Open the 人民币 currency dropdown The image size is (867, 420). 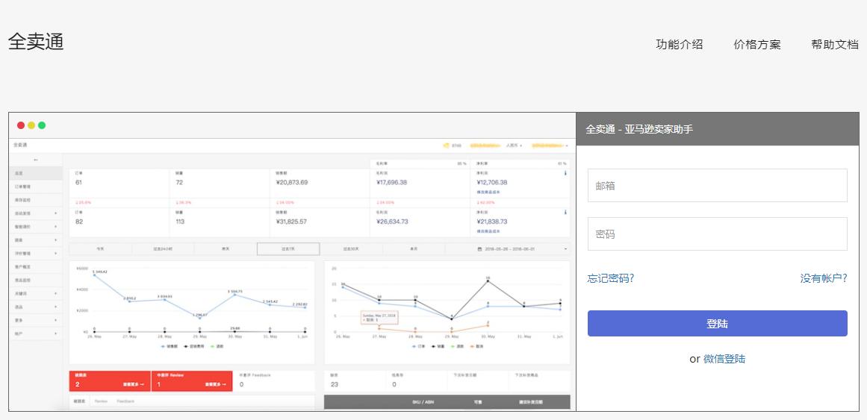[x=515, y=145]
